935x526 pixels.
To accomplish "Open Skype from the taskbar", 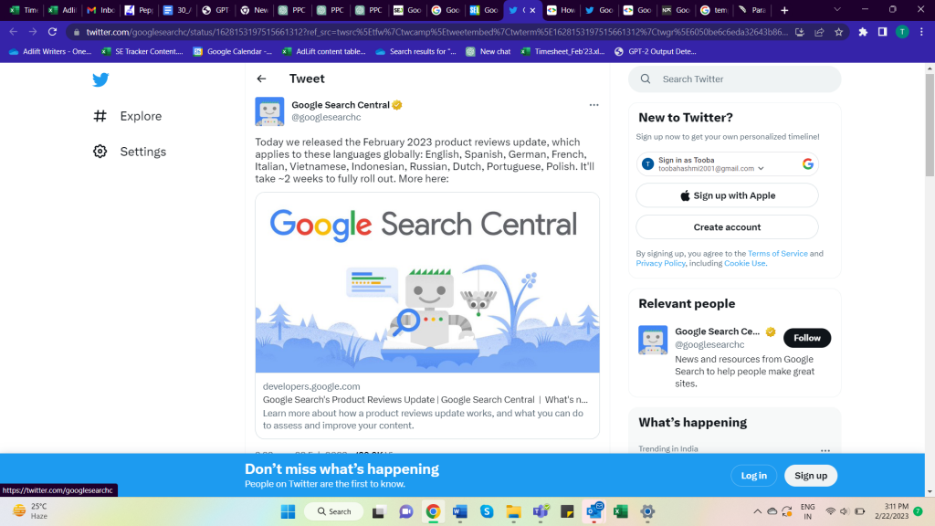I will pos(487,511).
